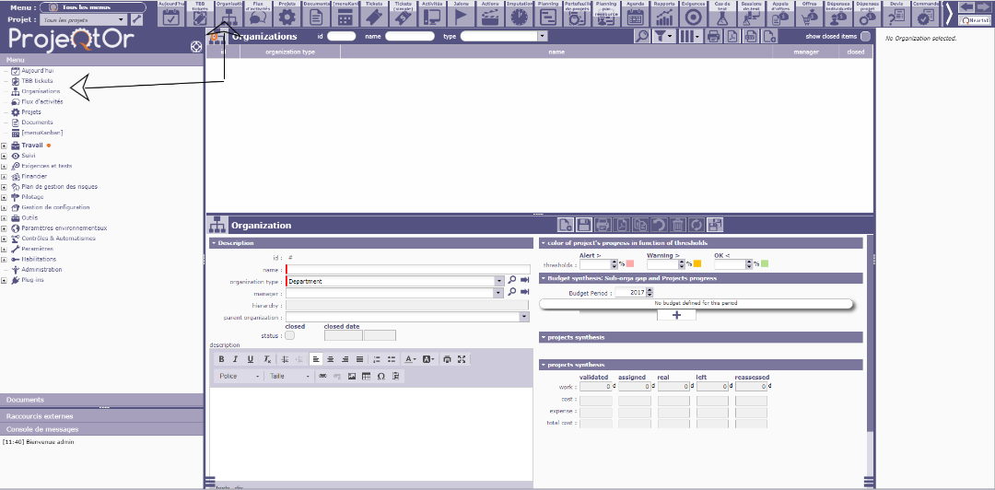Viewport: 995px width, 490px height.
Task: Open the parent organization dropdown
Action: coord(523,316)
